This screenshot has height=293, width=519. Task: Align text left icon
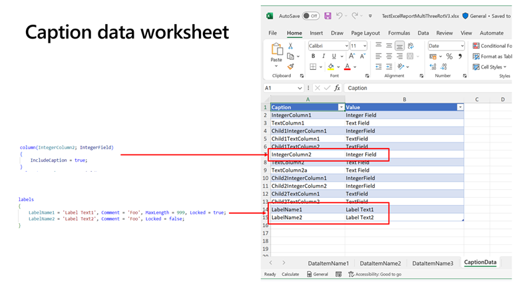[379, 57]
